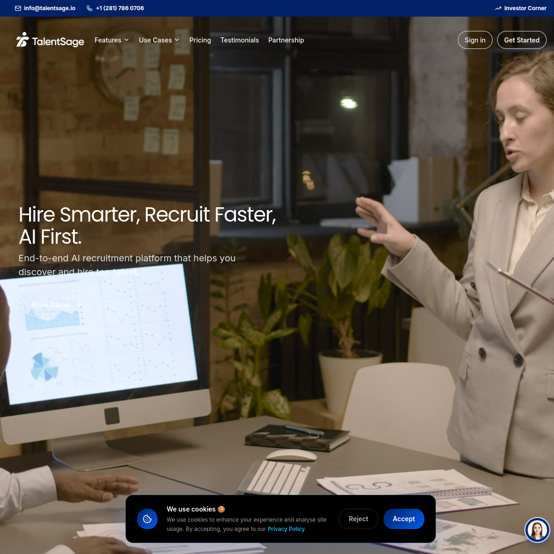The height and width of the screenshot is (554, 554).
Task: Click the Book Demo button
Action: click(56, 305)
